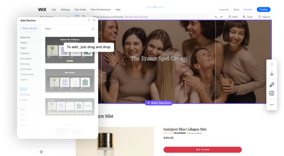Expand the Page: Home dropdown
The image size is (284, 156).
(x=68, y=17)
